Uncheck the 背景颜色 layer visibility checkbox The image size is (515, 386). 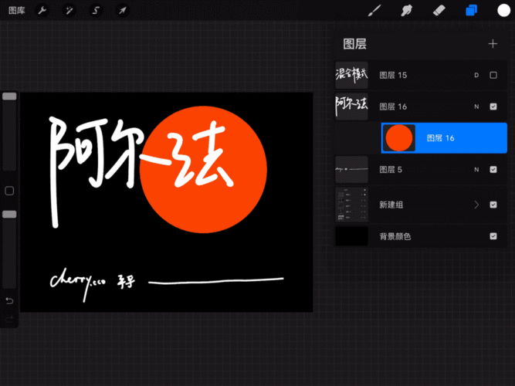pos(493,236)
